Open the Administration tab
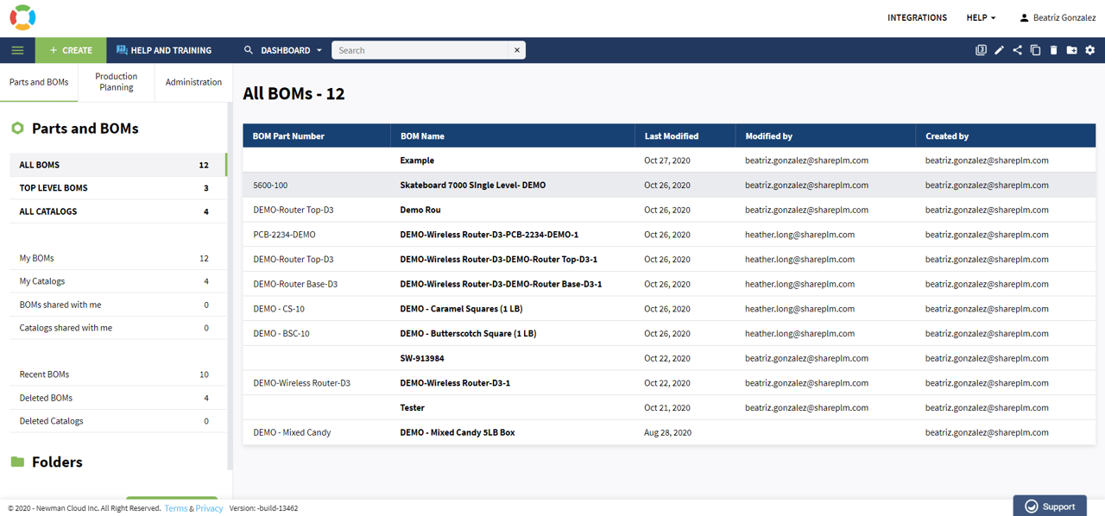Viewport: 1105px width, 516px height. coord(193,81)
